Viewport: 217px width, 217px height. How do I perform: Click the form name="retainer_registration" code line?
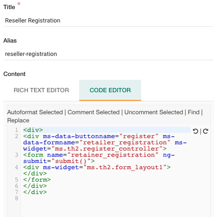99,158
